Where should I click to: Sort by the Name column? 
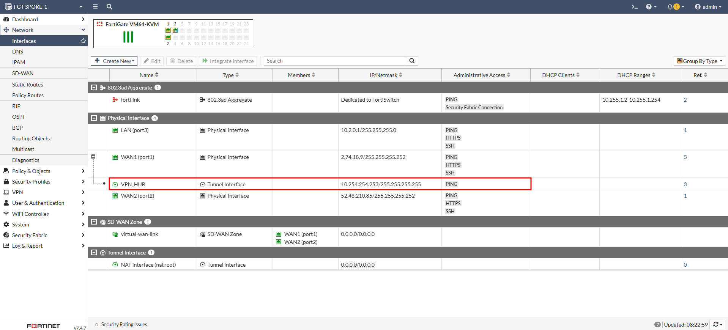tap(149, 75)
